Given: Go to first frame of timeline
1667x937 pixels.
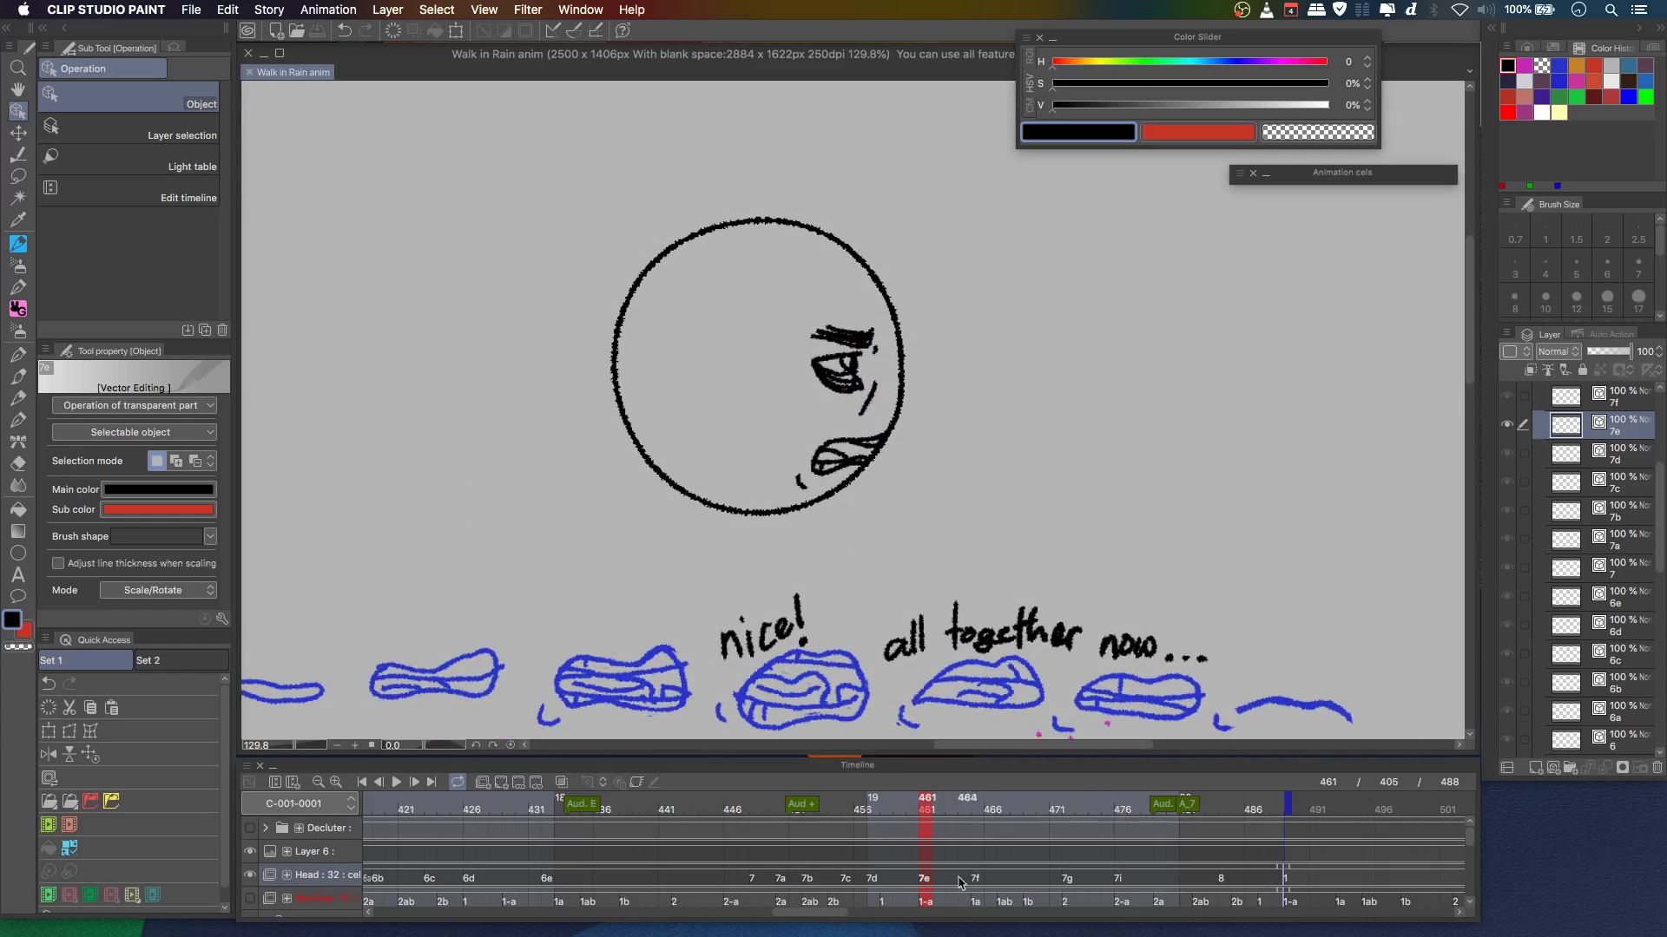Looking at the screenshot, I should [362, 782].
